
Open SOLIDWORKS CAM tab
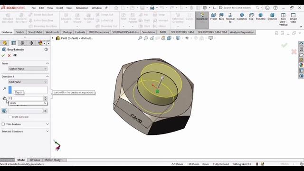[182, 32]
